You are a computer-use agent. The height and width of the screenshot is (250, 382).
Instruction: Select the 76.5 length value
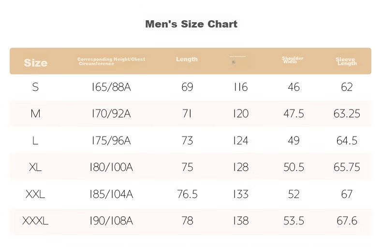coord(187,194)
